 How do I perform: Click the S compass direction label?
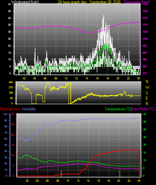[147, 93]
